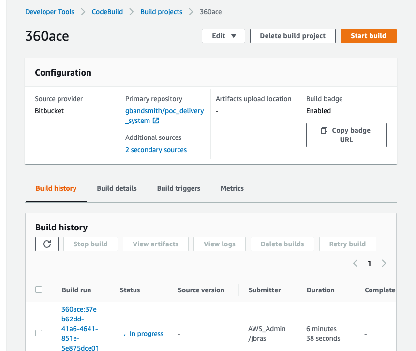Open the Build projects breadcrumb link

(162, 12)
